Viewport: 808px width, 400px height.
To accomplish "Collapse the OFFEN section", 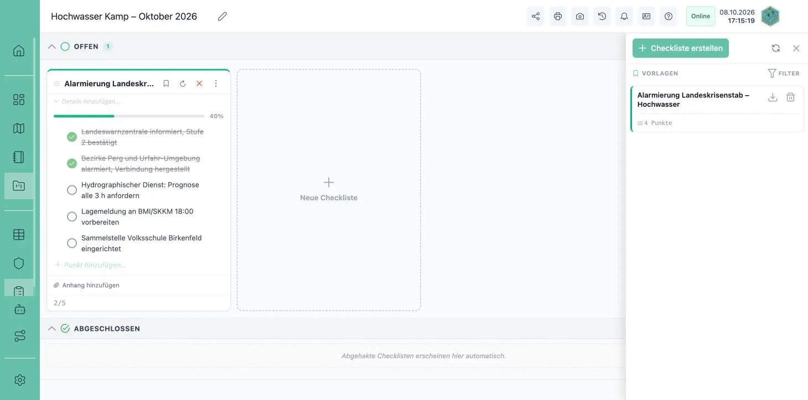I will [x=52, y=46].
